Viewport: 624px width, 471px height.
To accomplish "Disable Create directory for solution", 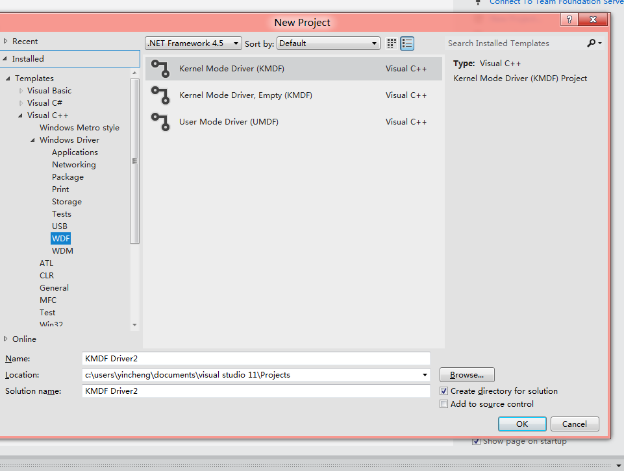I will pos(443,391).
